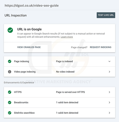Open VIEW CRAWLED PAGE
The height and width of the screenshot is (122, 119).
[29, 47]
